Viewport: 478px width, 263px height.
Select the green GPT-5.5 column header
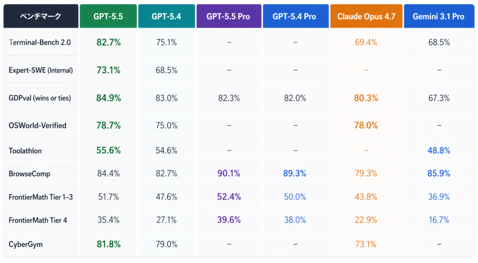[x=108, y=16]
